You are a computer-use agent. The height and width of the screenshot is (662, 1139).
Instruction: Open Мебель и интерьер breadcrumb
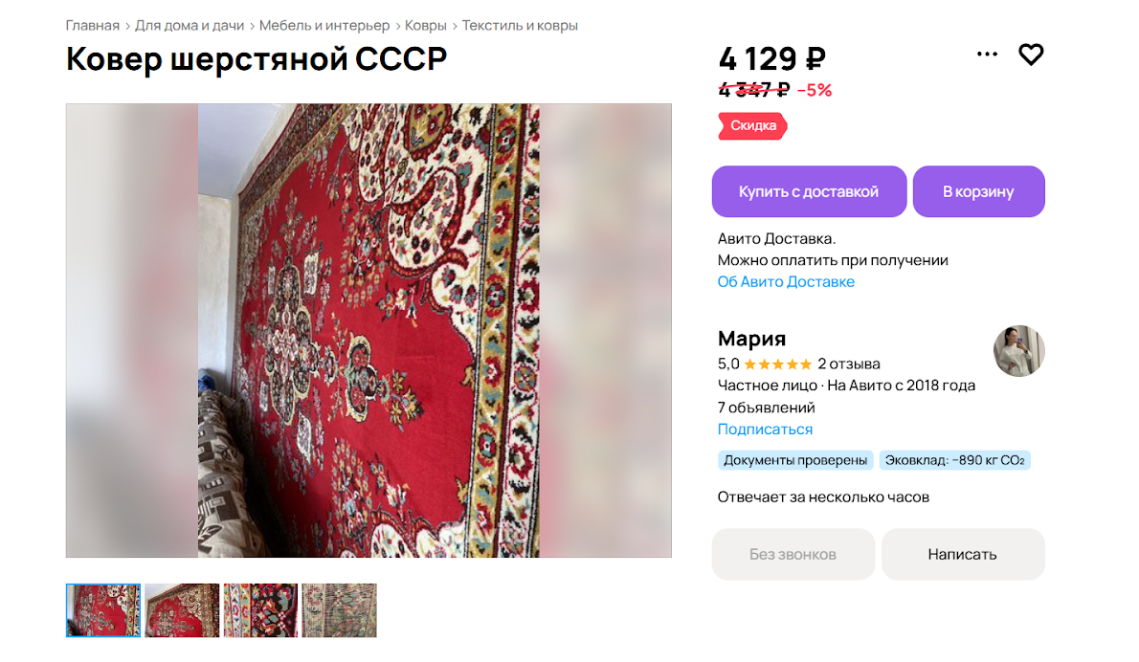pos(324,26)
